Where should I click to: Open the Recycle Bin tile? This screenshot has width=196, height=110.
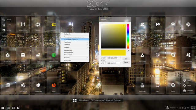pos(142,86)
